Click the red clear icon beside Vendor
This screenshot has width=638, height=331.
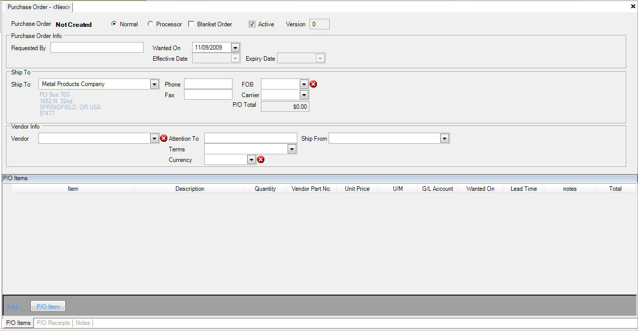163,138
